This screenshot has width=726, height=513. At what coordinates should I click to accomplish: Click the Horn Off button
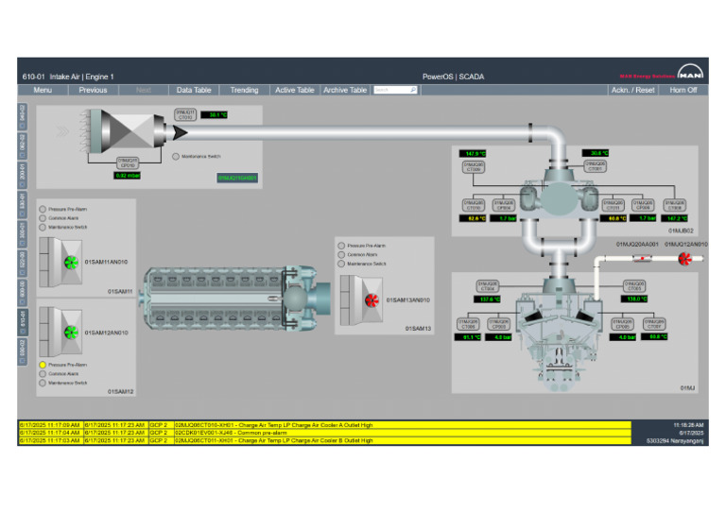(x=683, y=90)
